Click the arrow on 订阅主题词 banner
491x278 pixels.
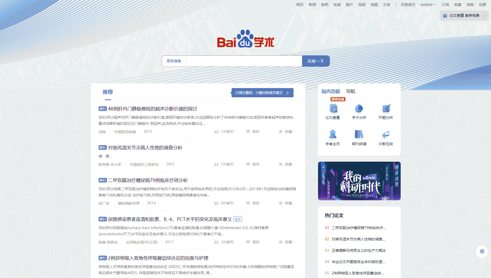point(288,93)
